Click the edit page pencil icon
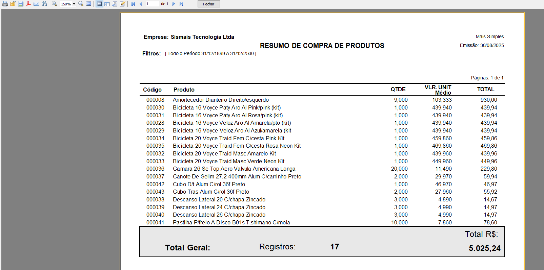The image size is (544, 270). click(x=122, y=4)
